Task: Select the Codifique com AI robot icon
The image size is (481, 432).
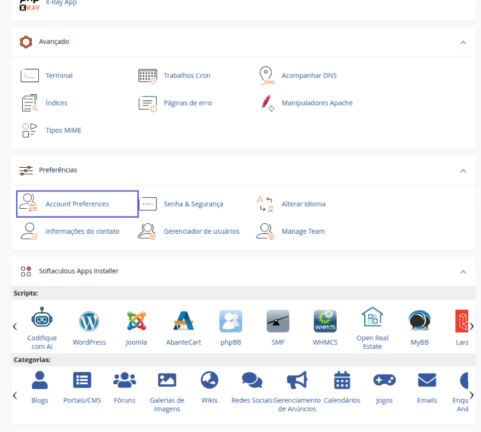Action: click(x=42, y=318)
